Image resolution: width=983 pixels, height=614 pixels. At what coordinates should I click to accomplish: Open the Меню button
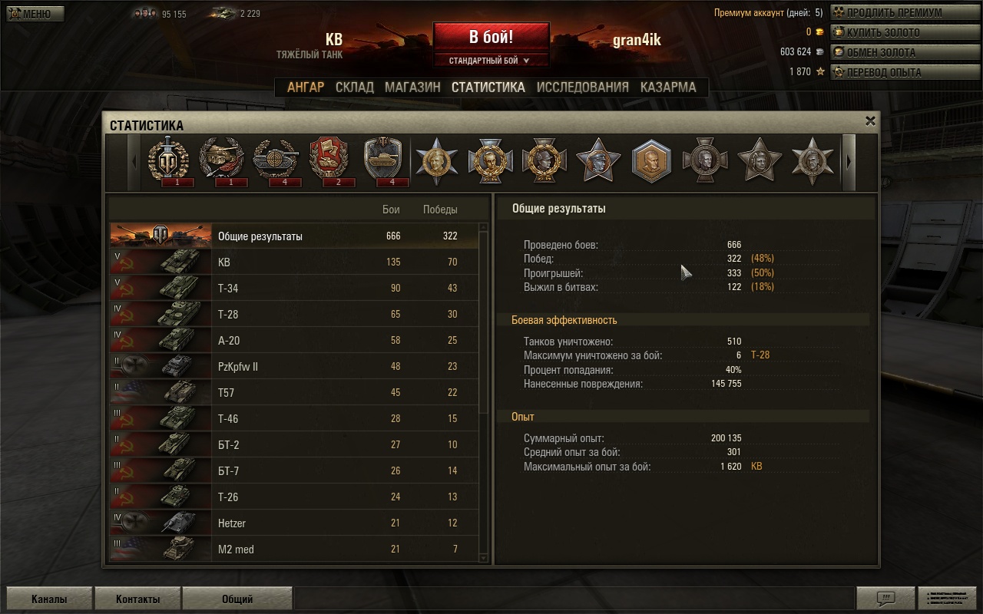click(x=35, y=14)
